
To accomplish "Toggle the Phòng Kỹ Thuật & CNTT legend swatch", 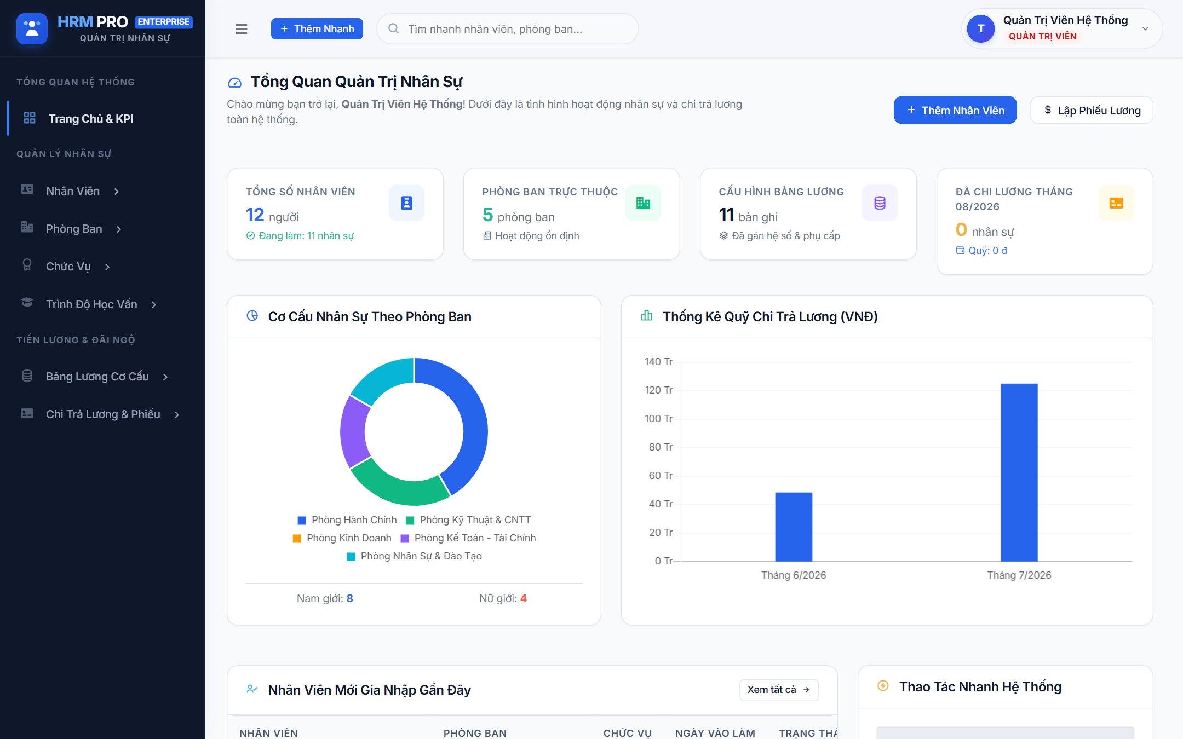I will point(410,520).
